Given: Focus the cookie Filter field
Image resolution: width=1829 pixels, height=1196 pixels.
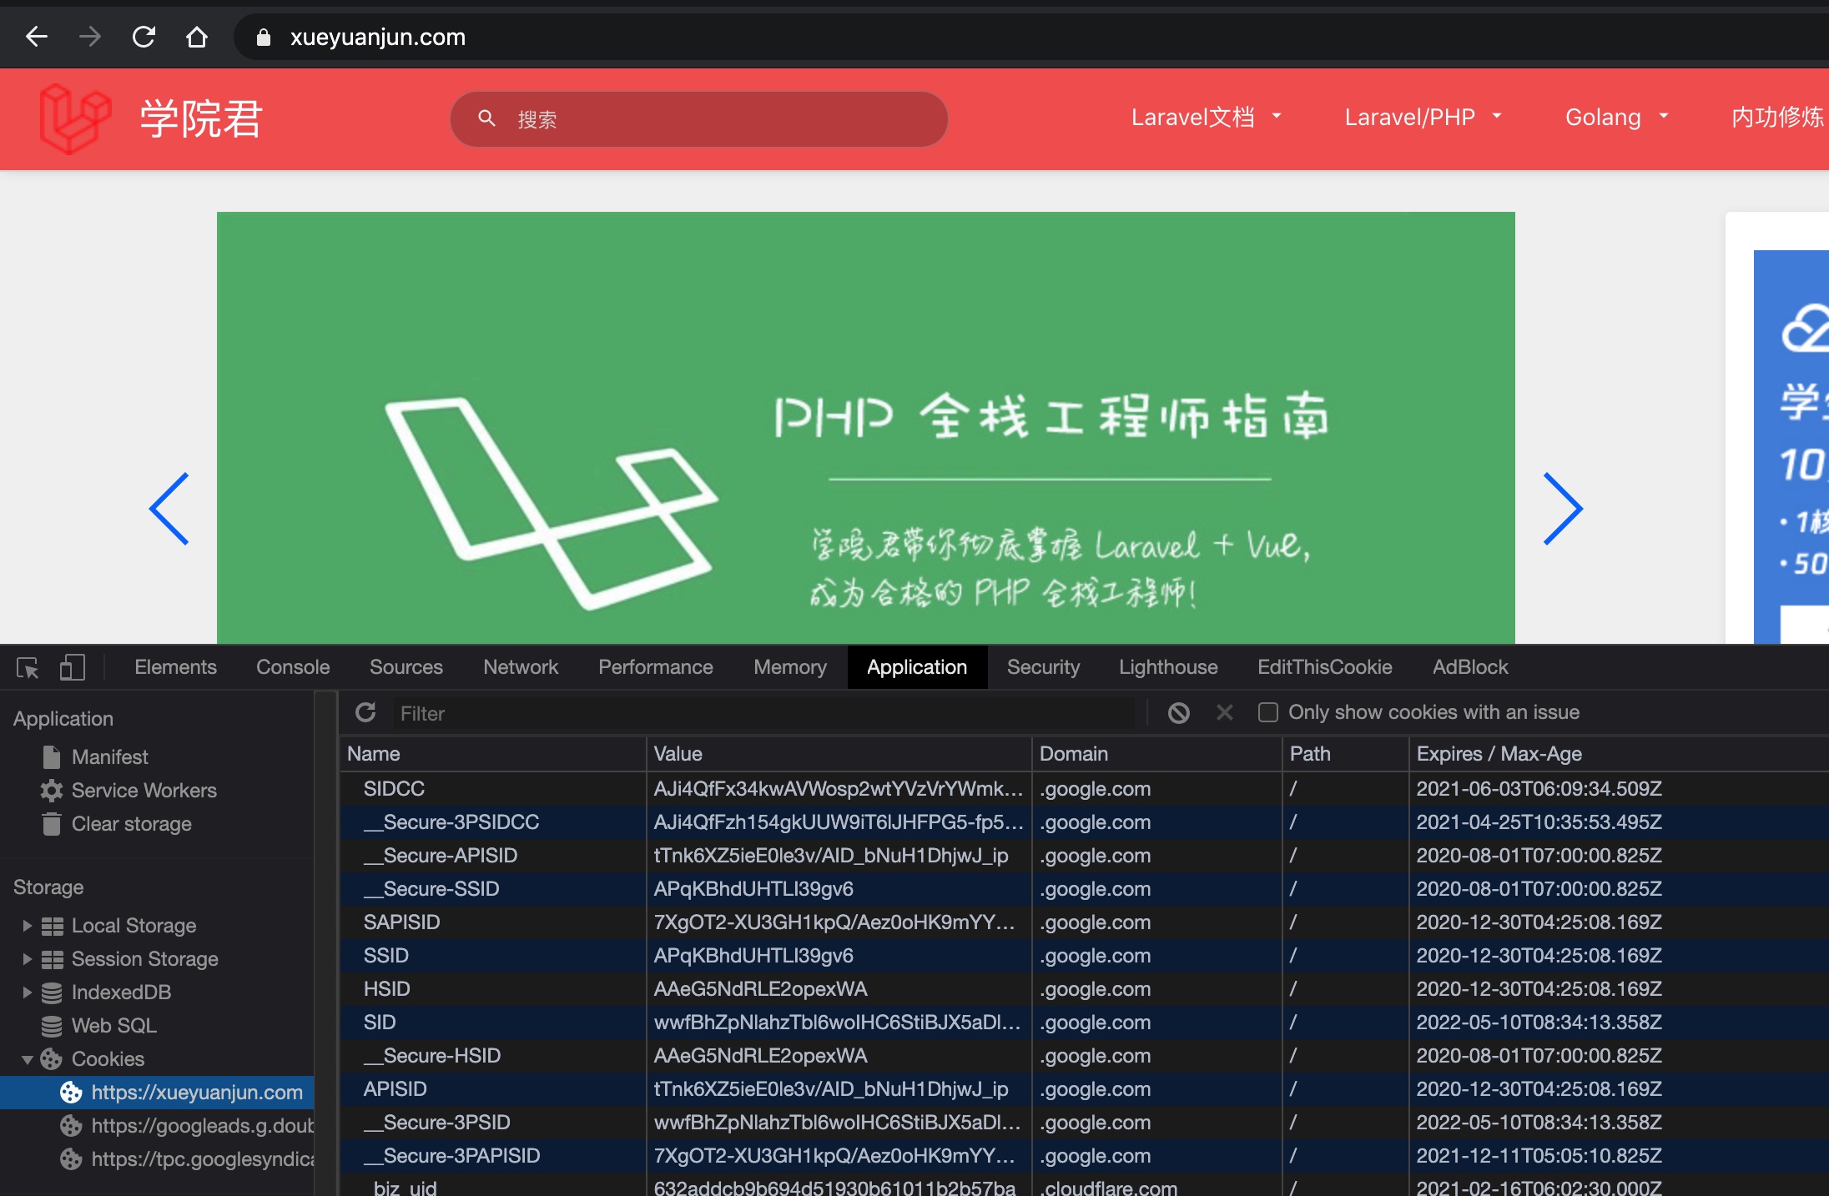Looking at the screenshot, I should pos(763,713).
